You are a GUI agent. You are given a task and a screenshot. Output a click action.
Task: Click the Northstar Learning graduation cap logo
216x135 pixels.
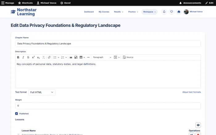tap(13, 12)
